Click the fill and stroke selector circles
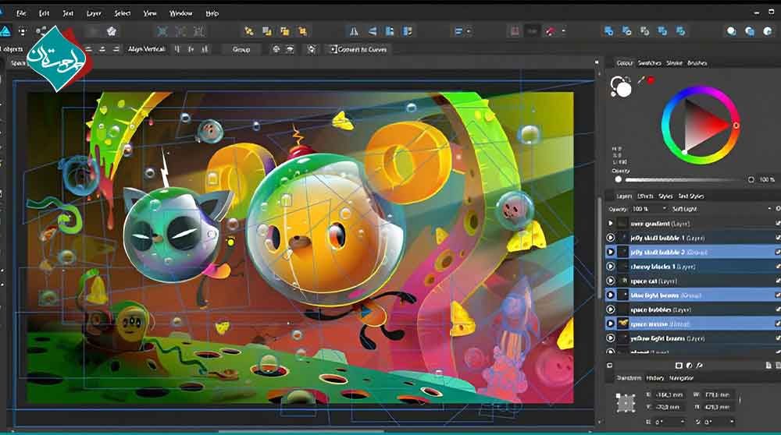Screen dimensions: 781x435 pos(621,87)
